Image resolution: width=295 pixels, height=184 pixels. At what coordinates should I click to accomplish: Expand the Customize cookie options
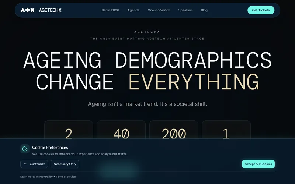click(34, 164)
